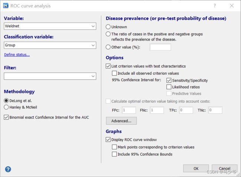
Task: Click the Define status link
Action: pos(17,55)
